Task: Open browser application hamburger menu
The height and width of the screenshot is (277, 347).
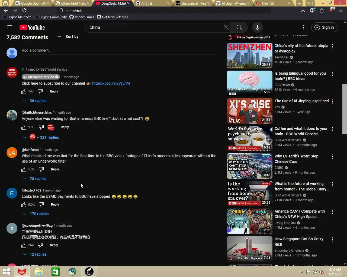Action: click(x=341, y=10)
